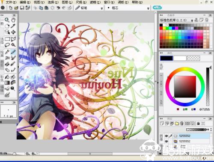Select the Paint bucket fill tool
Viewport: 214px width, 162px height.
(x=7, y=77)
